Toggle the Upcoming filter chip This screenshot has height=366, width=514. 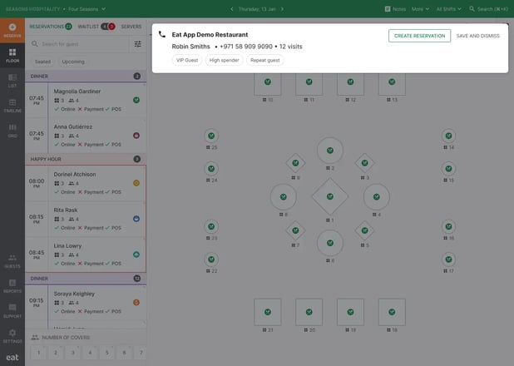tap(73, 62)
